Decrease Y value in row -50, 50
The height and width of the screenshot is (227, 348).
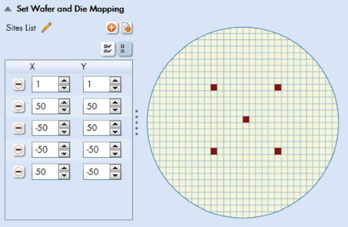tap(115, 132)
